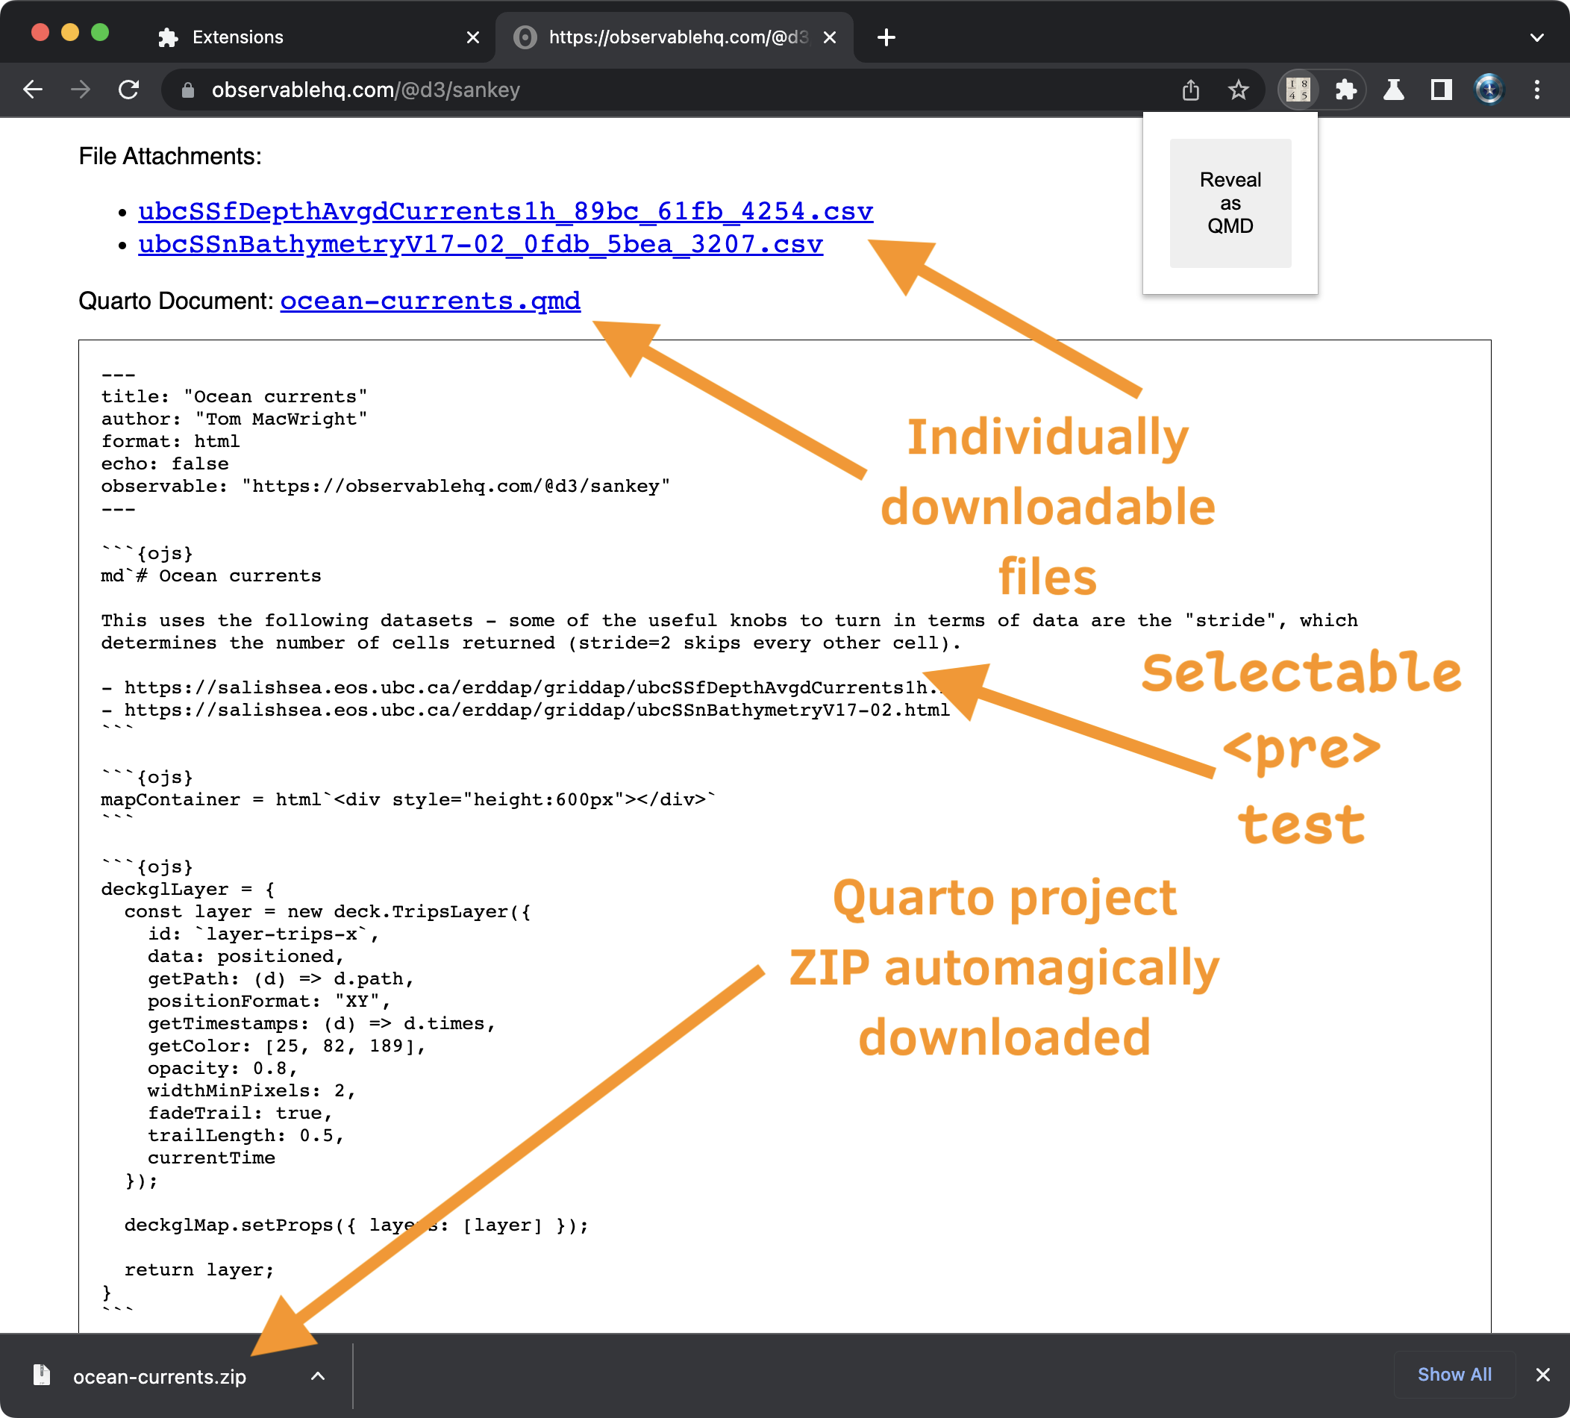The width and height of the screenshot is (1570, 1418).
Task: Open a new browser tab
Action: (x=886, y=37)
